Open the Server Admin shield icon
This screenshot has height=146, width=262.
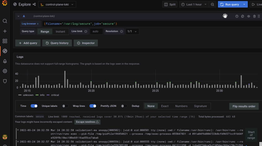pyautogui.click(x=5, y=81)
